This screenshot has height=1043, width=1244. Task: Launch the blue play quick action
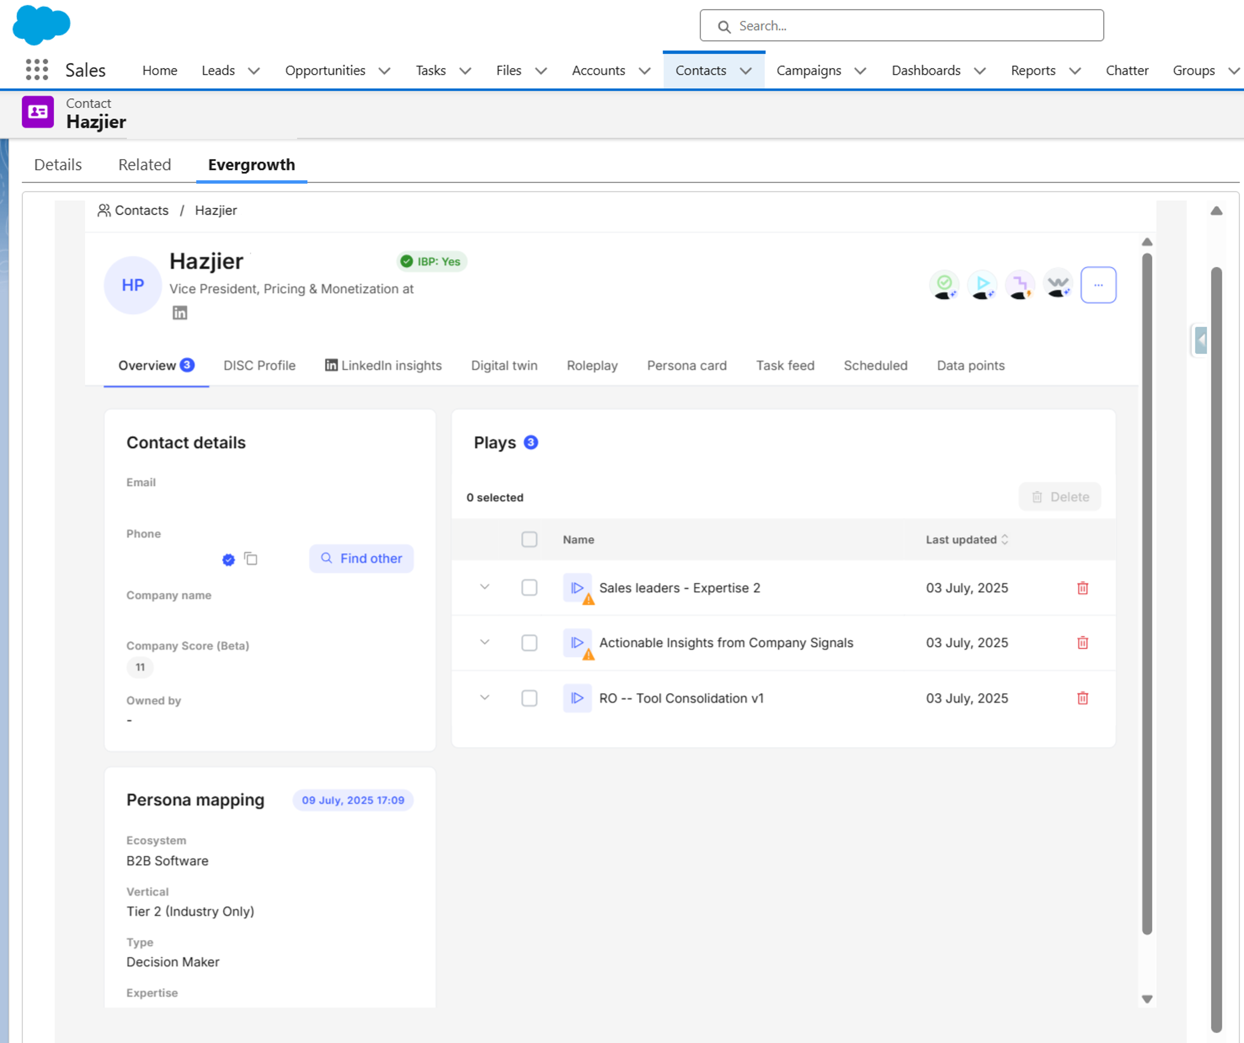click(x=982, y=285)
